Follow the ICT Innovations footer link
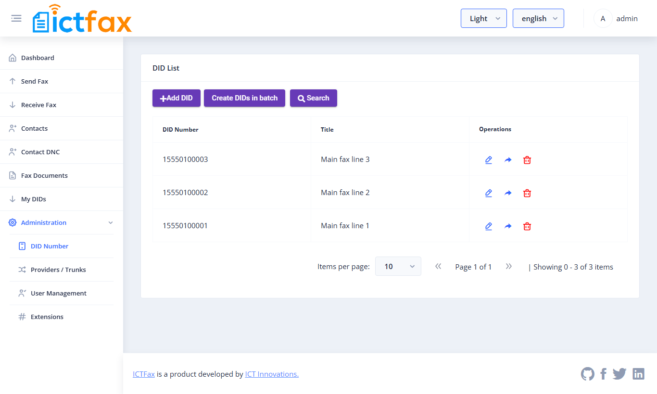This screenshot has width=657, height=394. tap(272, 374)
